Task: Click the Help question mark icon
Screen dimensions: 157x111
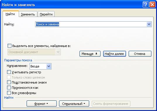Action: click(x=146, y=5)
